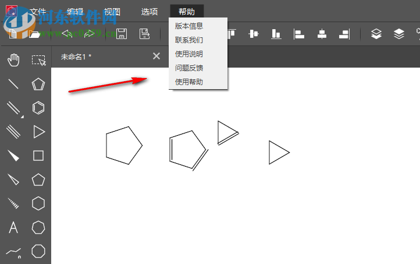Click the send layer backward icon
The image size is (420, 264).
399,34
